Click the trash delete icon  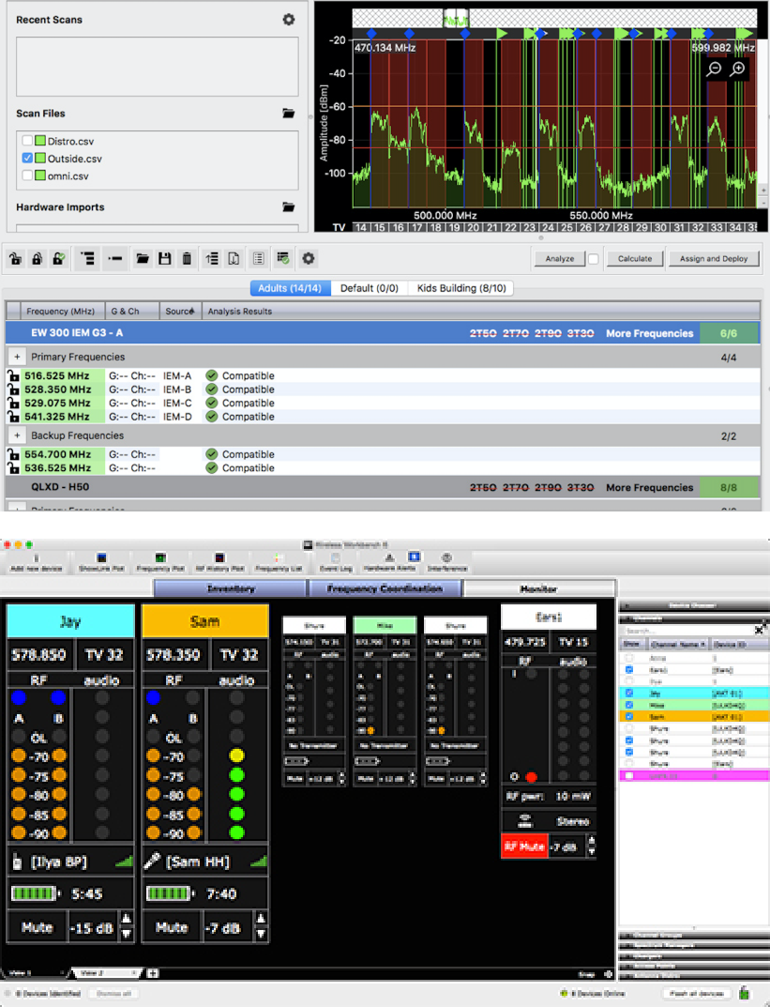point(187,259)
